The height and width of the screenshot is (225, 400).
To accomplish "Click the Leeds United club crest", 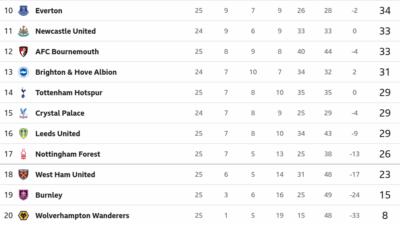I will coord(24,134).
